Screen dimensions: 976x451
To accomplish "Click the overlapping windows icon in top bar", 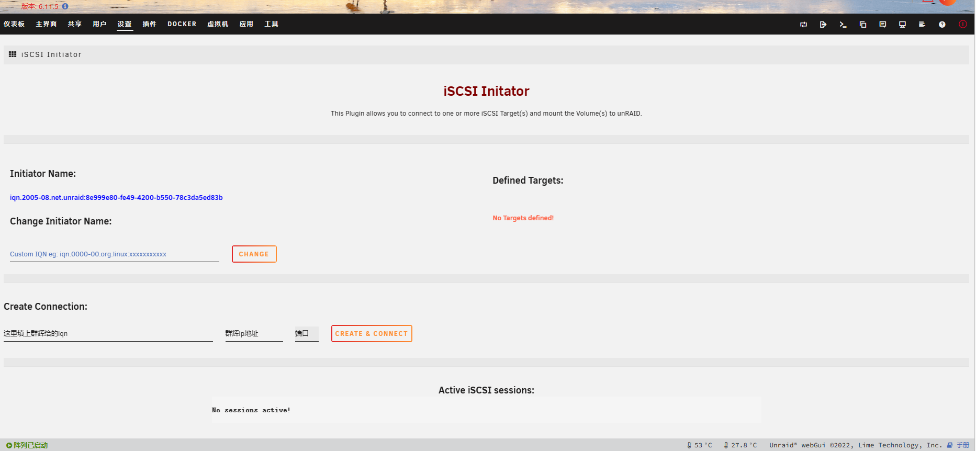I will (863, 25).
